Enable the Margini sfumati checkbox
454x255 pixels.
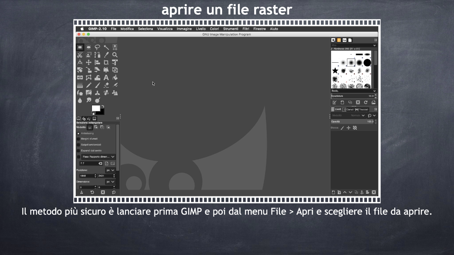tap(78, 139)
